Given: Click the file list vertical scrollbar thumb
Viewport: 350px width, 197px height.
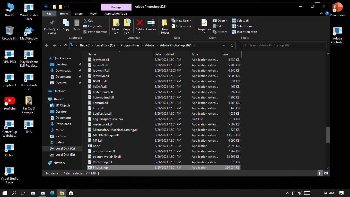Looking at the screenshot, I should [x=328, y=135].
